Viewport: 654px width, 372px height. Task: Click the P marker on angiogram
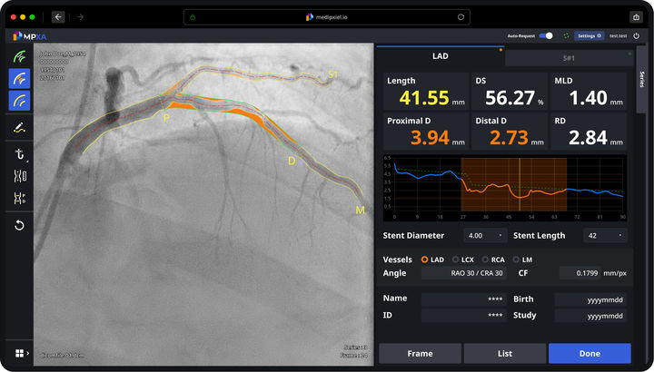click(x=166, y=119)
